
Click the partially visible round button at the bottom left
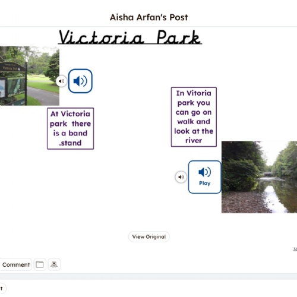pos(2,289)
